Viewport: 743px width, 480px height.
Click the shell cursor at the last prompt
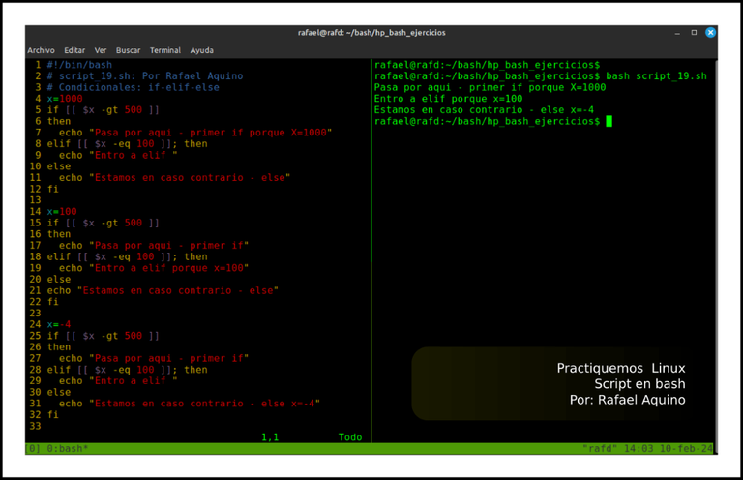(x=609, y=121)
